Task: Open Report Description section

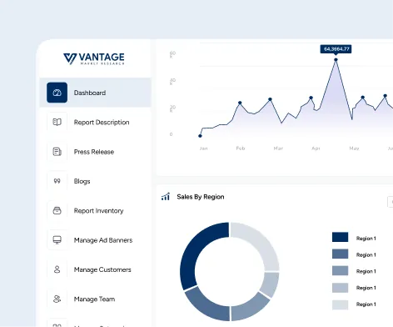Action: coord(102,123)
